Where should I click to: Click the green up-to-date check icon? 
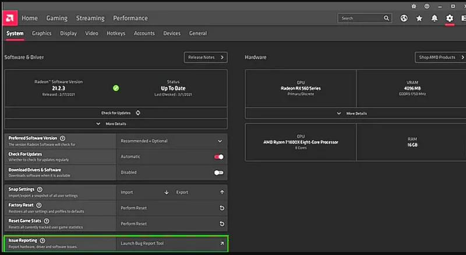click(116, 88)
